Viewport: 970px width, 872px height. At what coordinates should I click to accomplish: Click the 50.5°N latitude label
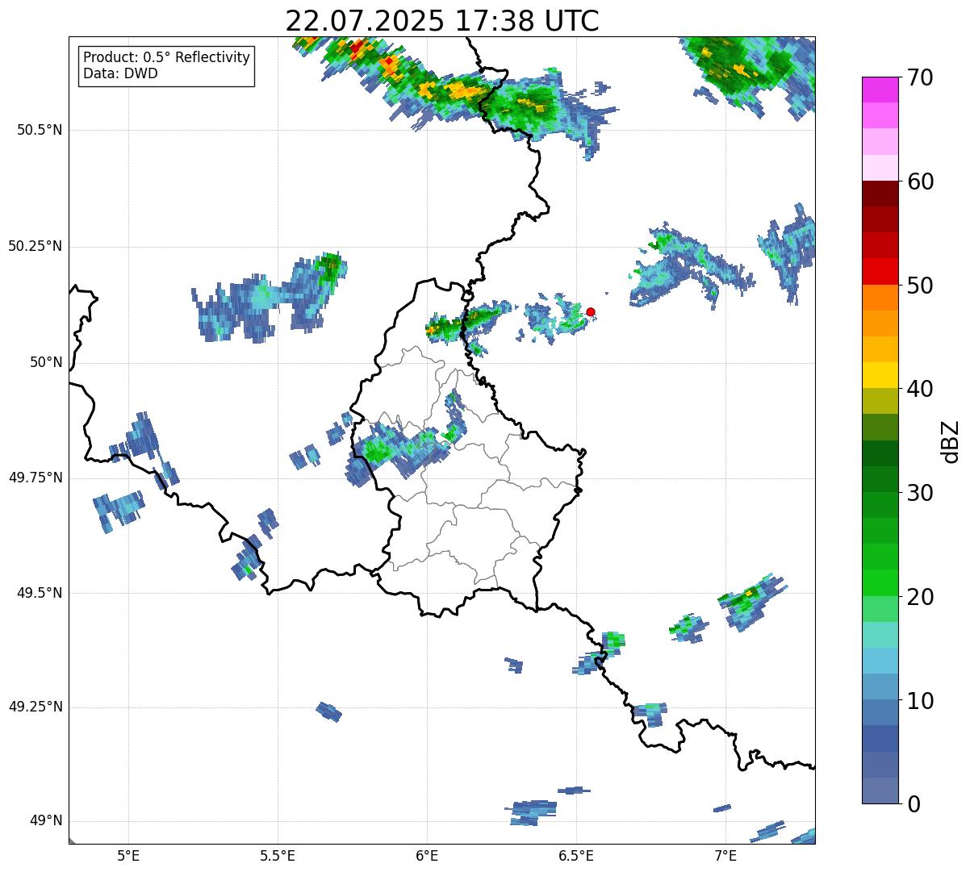pyautogui.click(x=40, y=130)
